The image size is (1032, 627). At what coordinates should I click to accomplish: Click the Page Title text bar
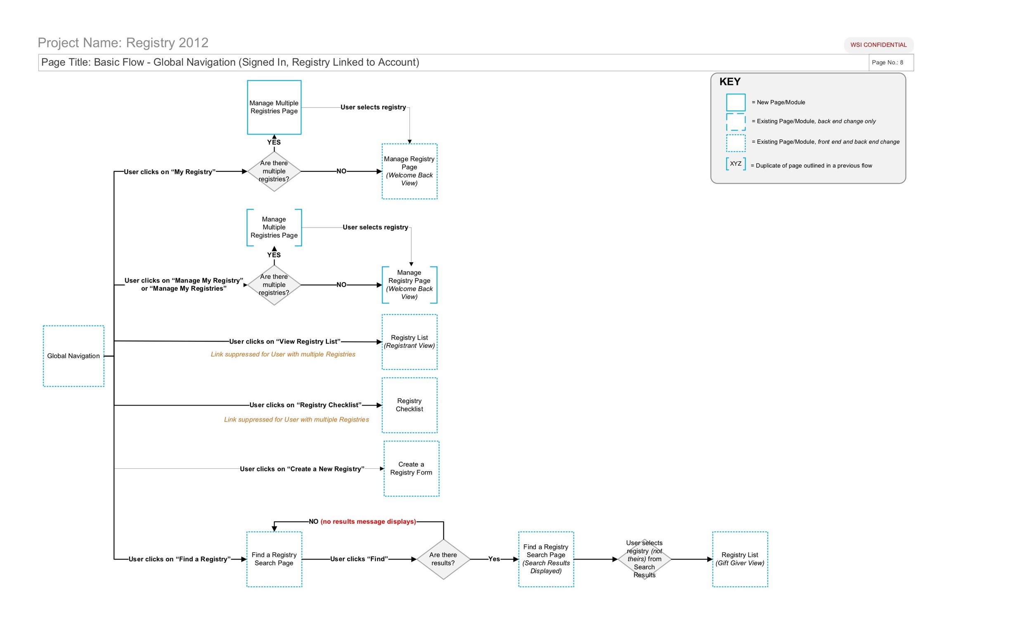click(453, 62)
